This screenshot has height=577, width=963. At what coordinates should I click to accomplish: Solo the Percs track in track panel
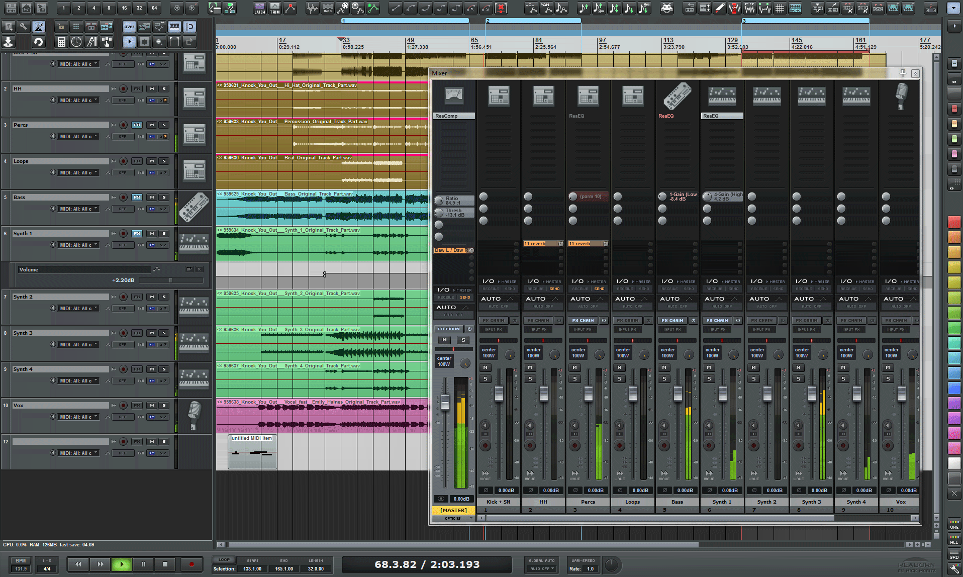point(164,125)
